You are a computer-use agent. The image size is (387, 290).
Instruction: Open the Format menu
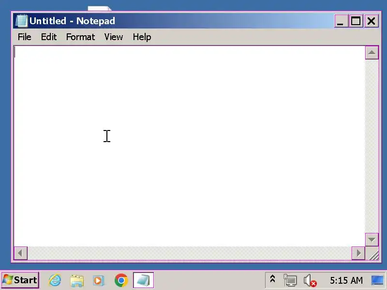[80, 37]
